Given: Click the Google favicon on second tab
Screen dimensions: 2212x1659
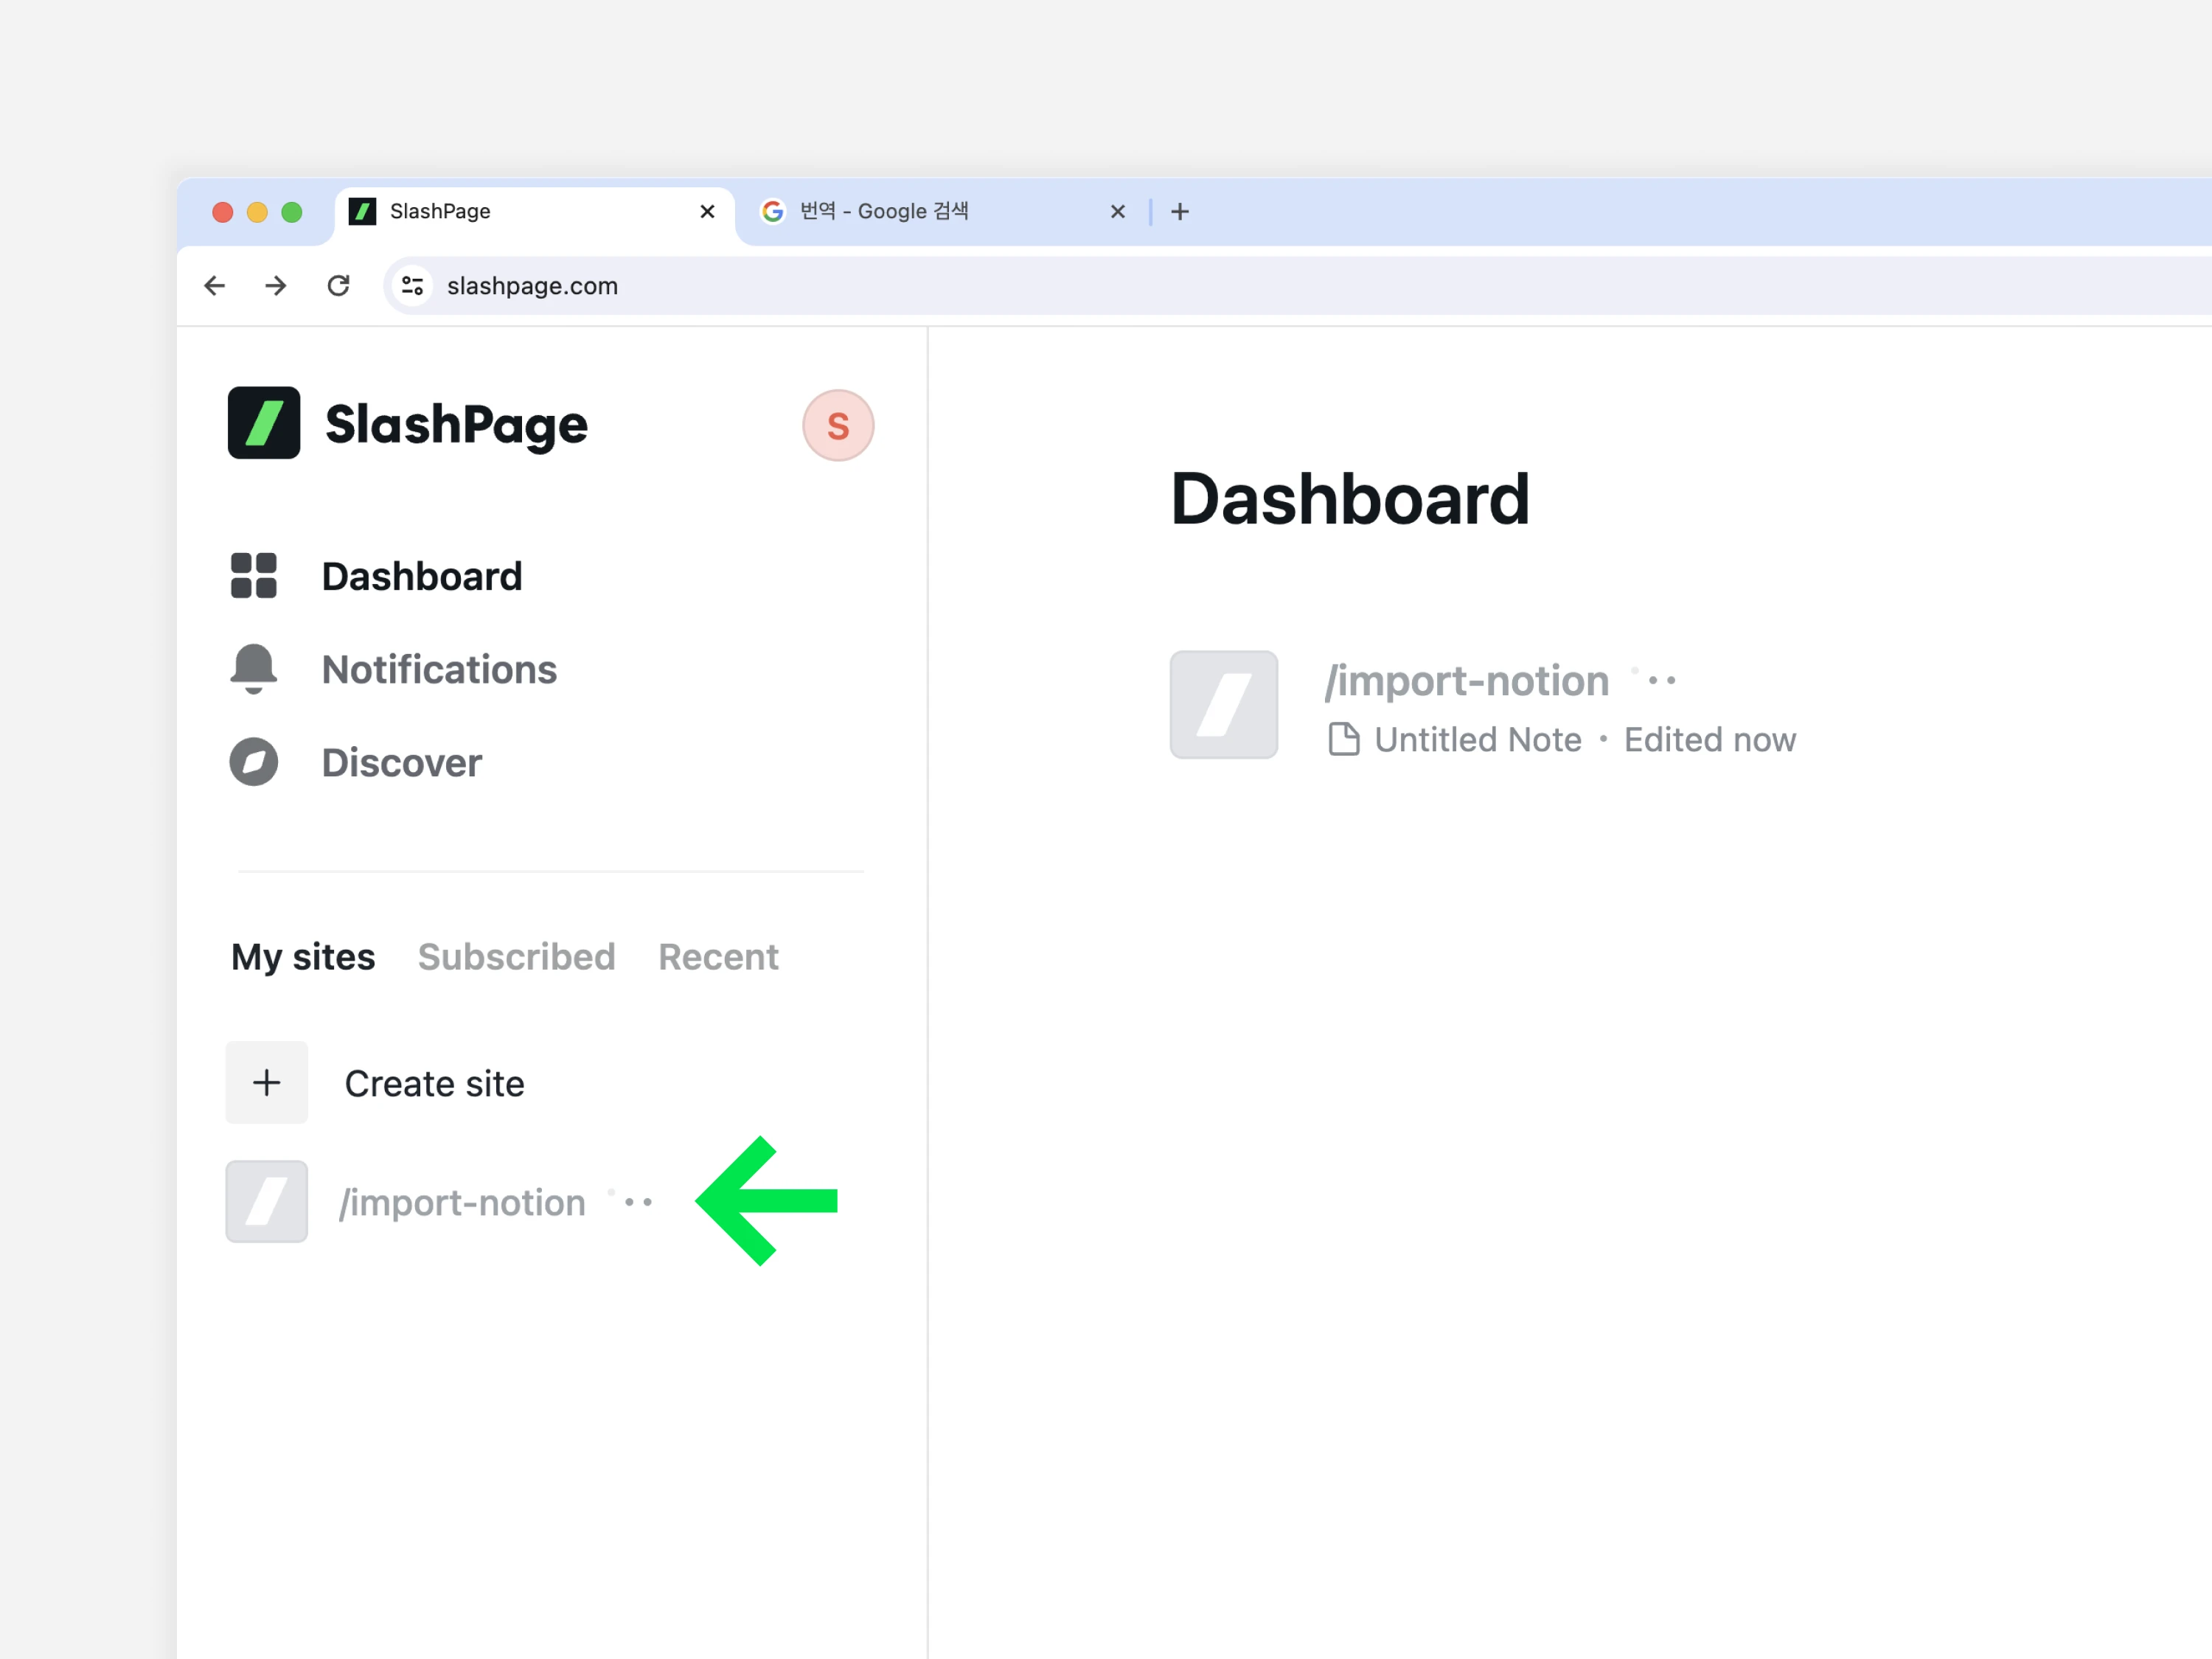Looking at the screenshot, I should 772,211.
